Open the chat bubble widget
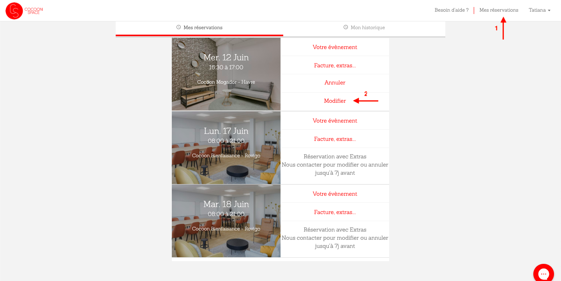Viewport: 561px width, 281px height. (544, 274)
